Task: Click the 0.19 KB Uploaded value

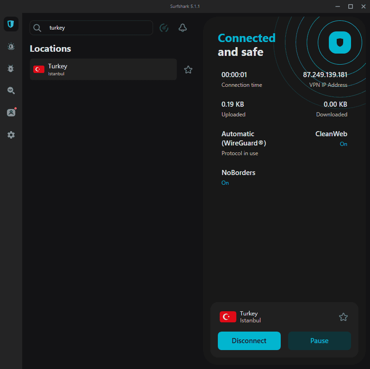Action: click(x=233, y=104)
